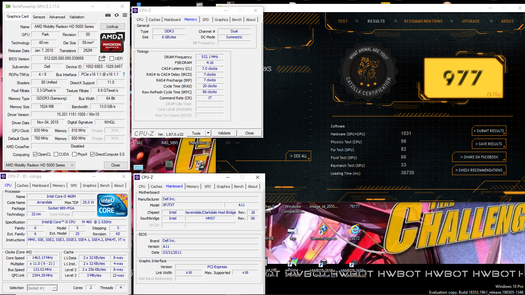Open Graphics tab in CPU-Z CPU window
This screenshot has width=525, height=295.
click(x=90, y=186)
